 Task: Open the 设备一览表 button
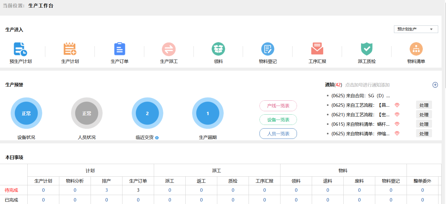point(278,120)
